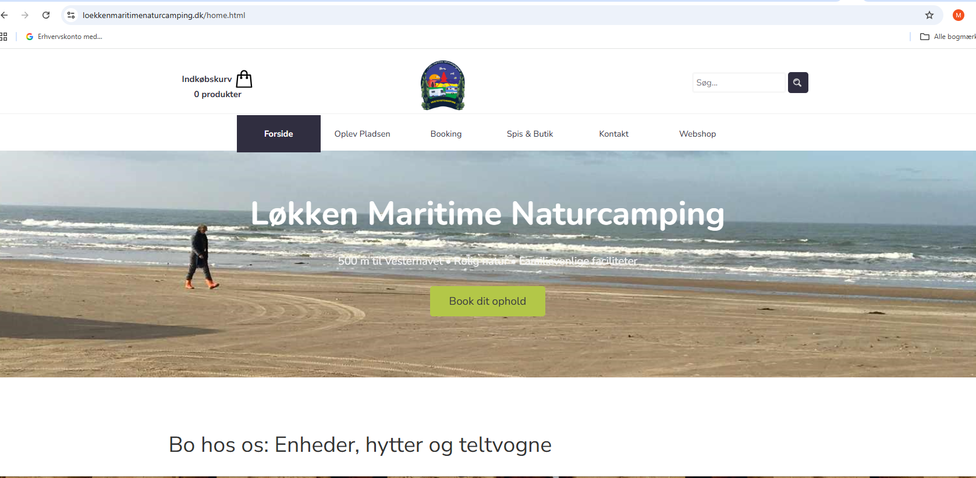Open the browser apps grid icon

pyautogui.click(x=3, y=37)
